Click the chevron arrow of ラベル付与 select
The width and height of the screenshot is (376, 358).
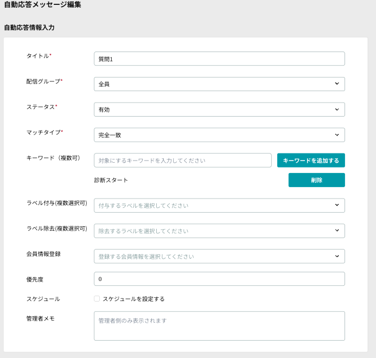click(x=337, y=205)
